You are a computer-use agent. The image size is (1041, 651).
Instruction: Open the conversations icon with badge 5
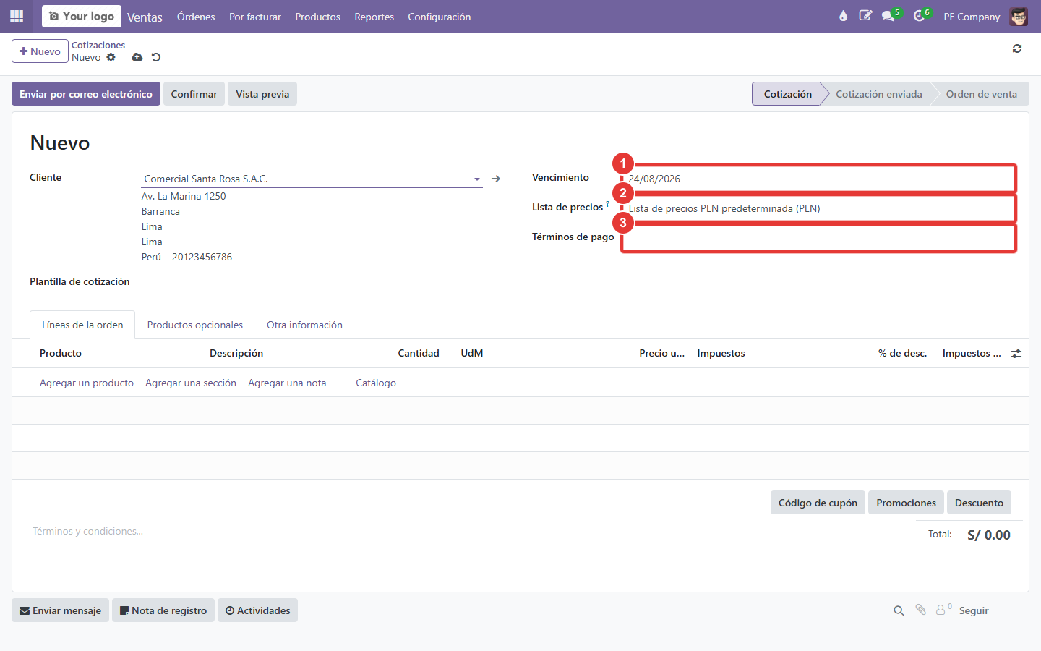click(888, 16)
